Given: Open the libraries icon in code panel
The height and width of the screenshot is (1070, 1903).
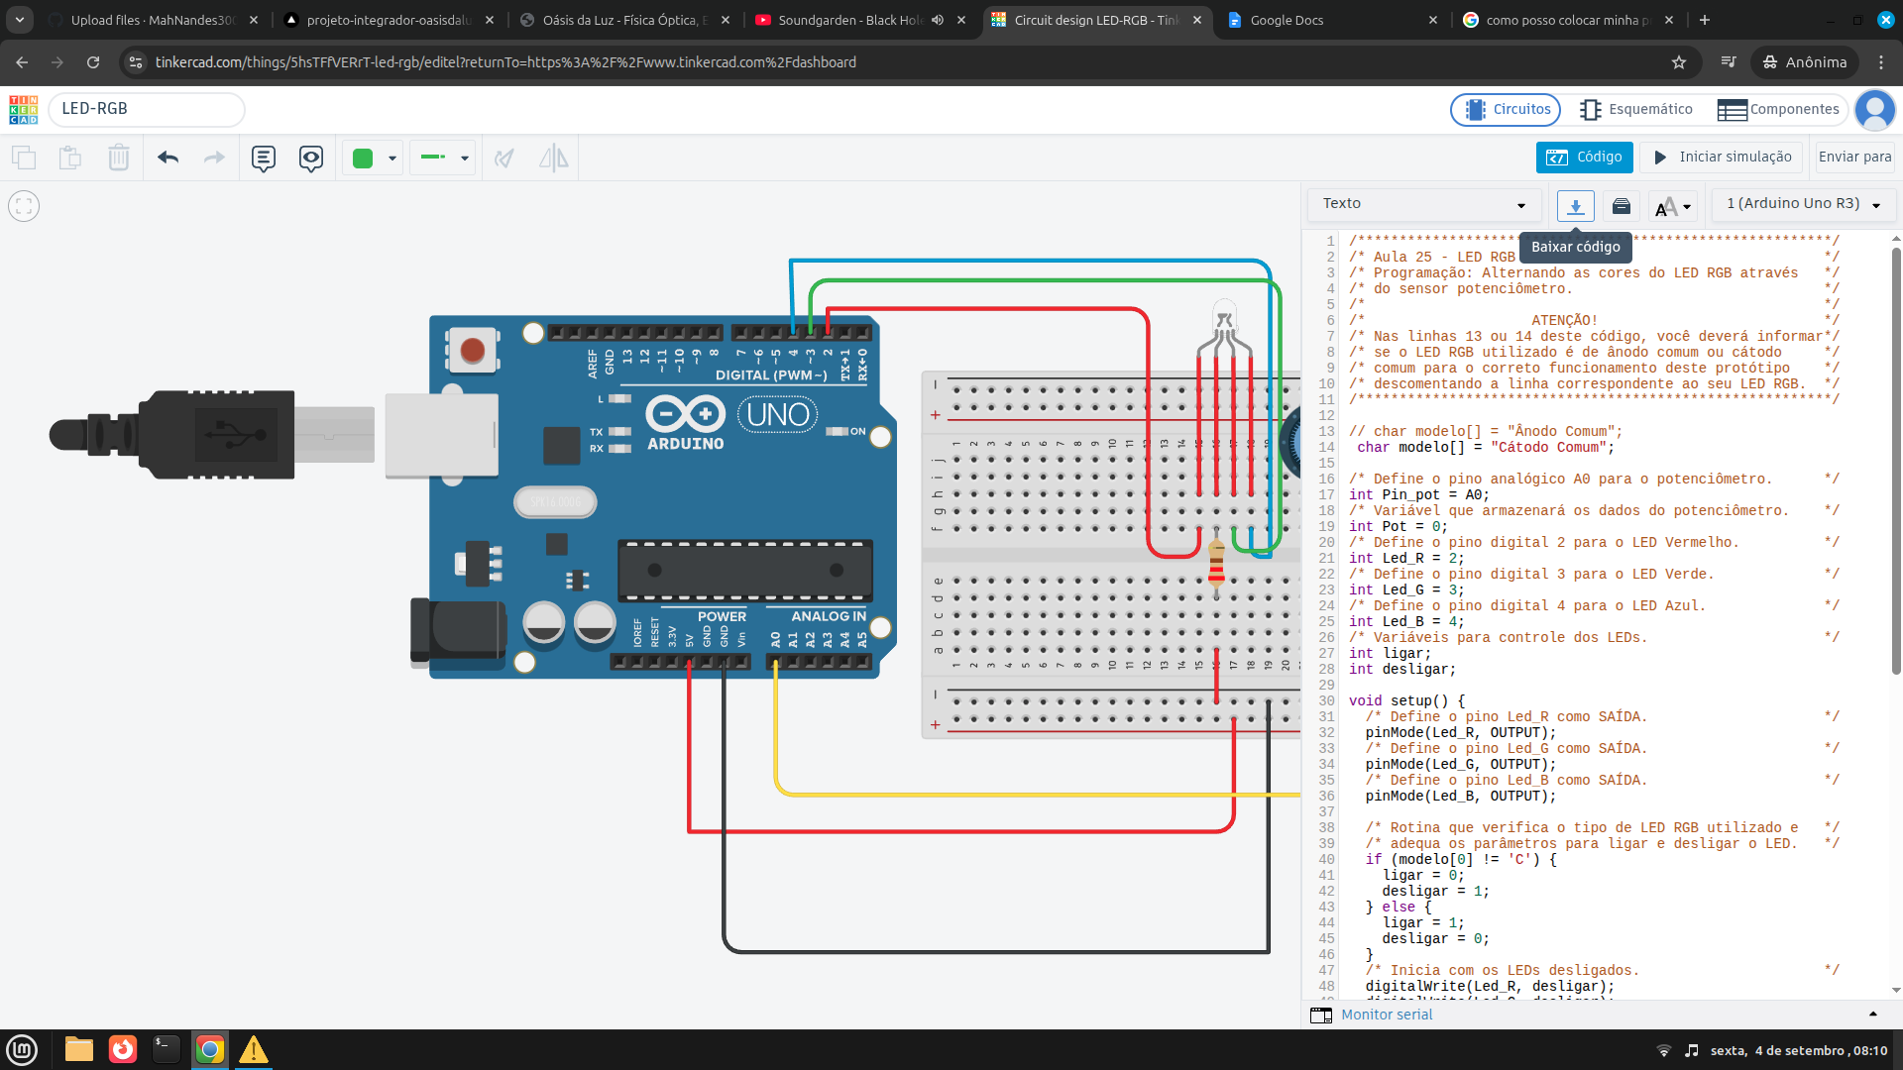Looking at the screenshot, I should 1622,206.
